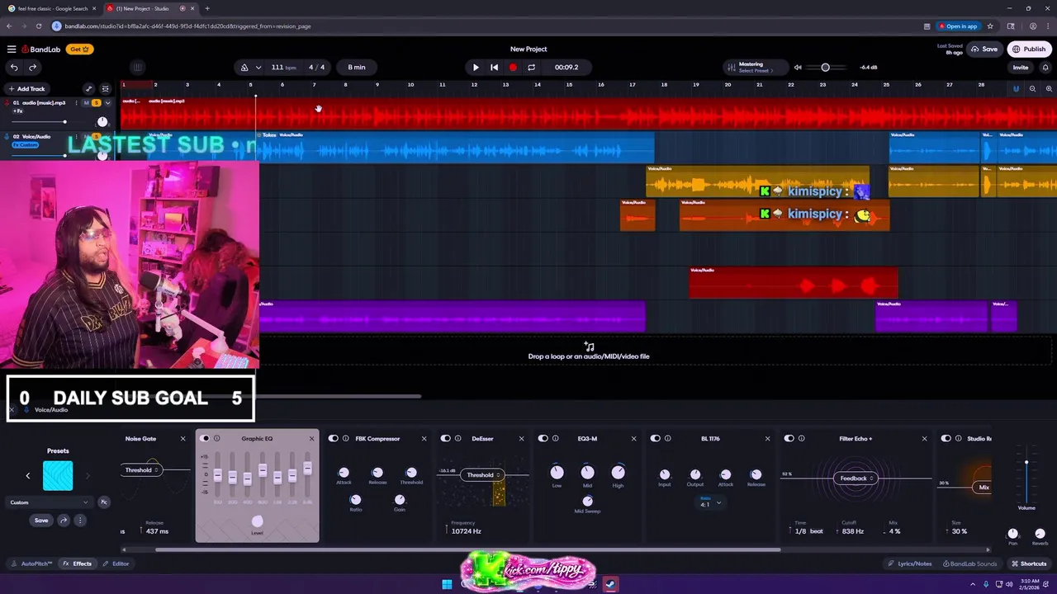Screen dimensions: 1057x594
Task: Show info for EQ3-M effect
Action: [x=555, y=439]
